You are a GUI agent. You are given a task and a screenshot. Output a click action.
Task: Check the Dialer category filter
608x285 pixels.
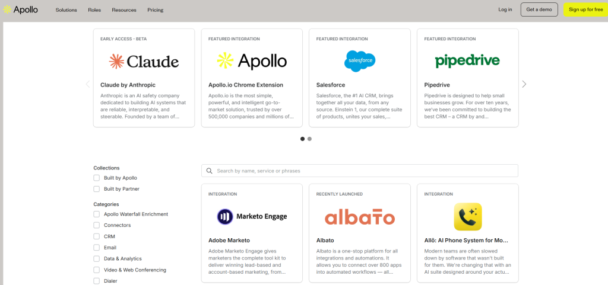click(97, 281)
